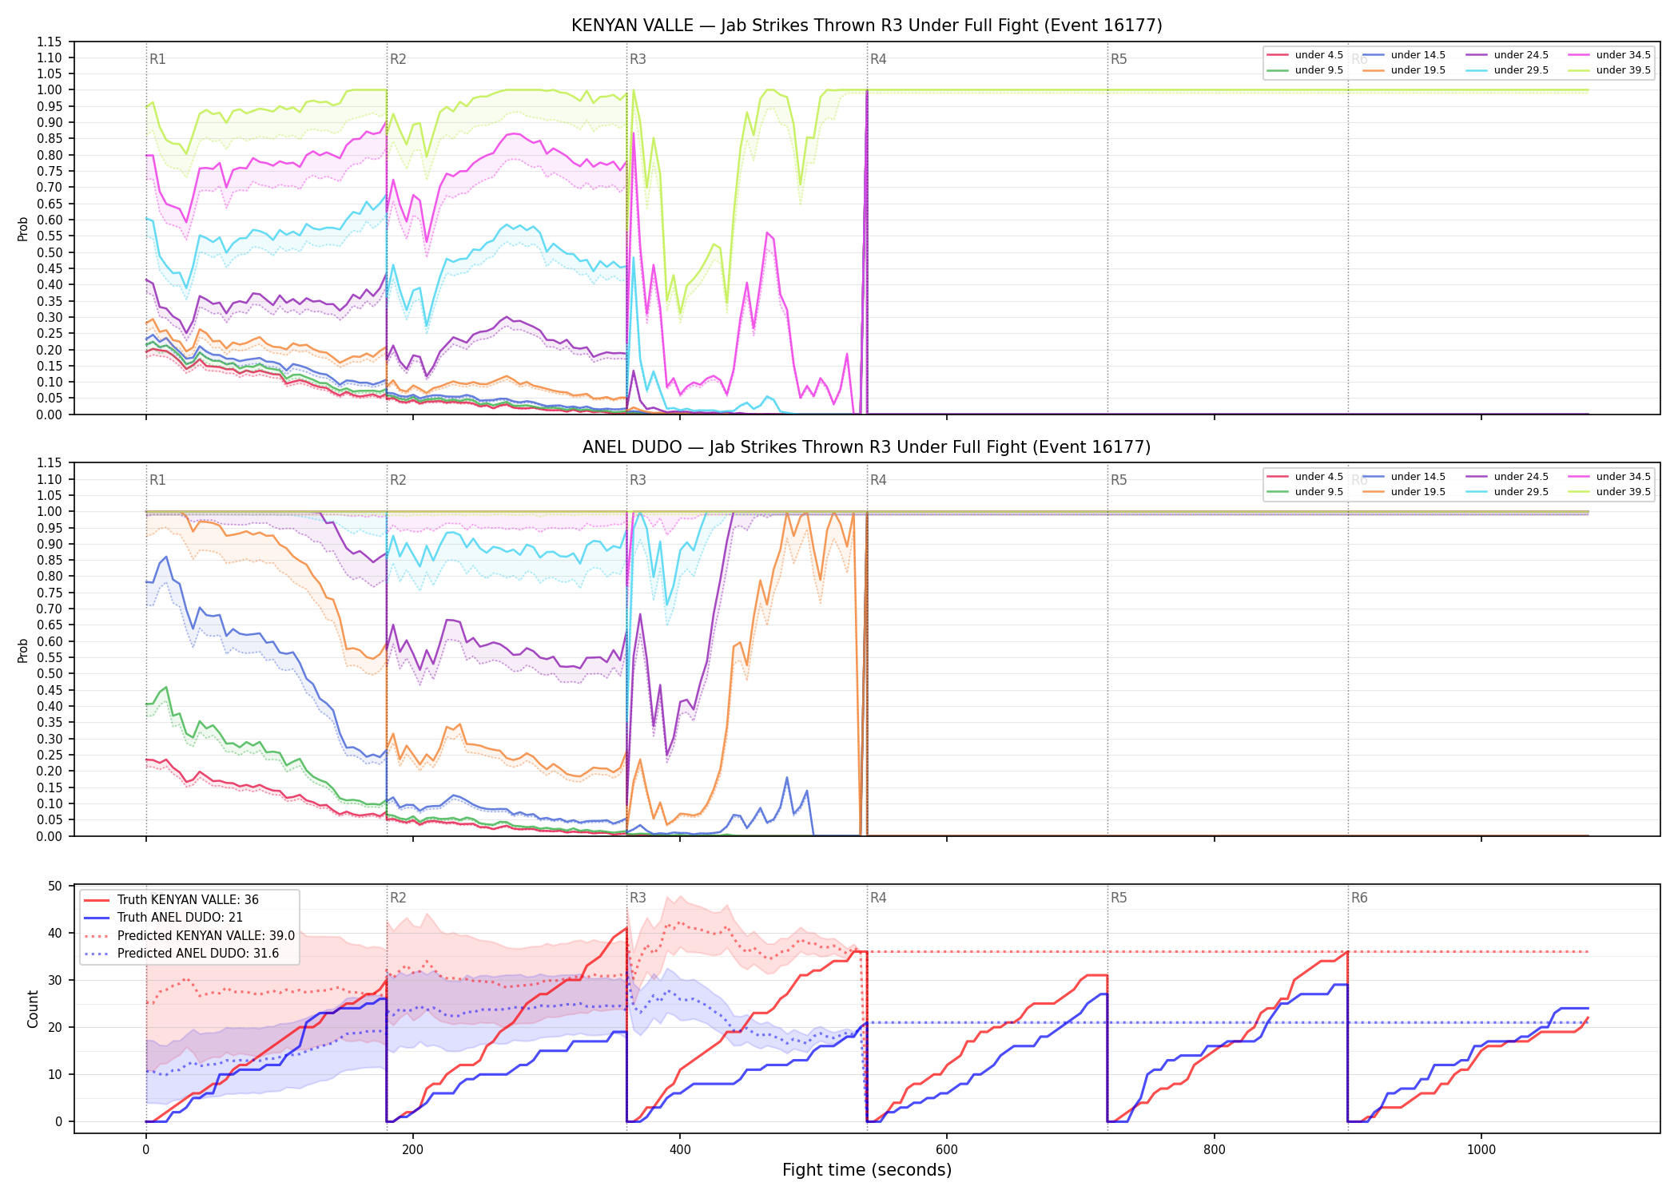Click the R2 round marker in Count chart
The width and height of the screenshot is (1678, 1198).
pyautogui.click(x=398, y=898)
